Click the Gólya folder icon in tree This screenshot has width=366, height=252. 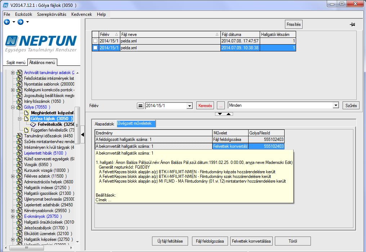[19, 107]
